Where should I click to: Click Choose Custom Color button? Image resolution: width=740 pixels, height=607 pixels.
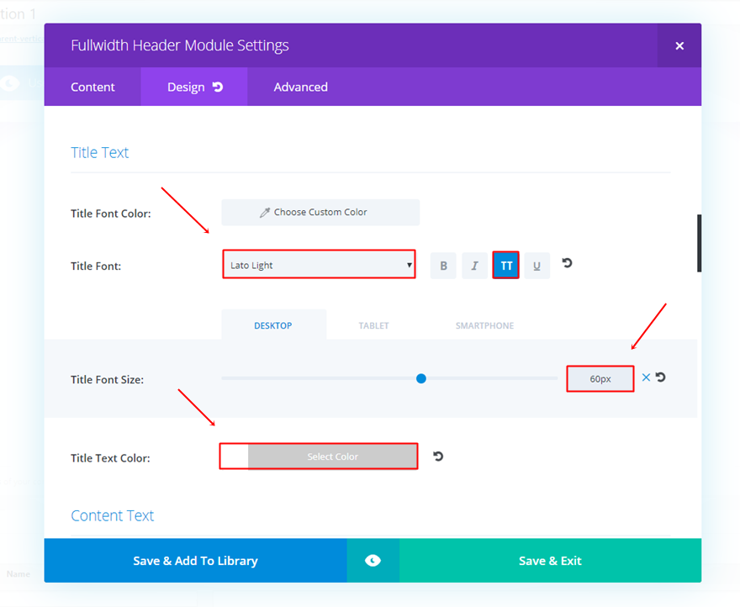click(320, 212)
